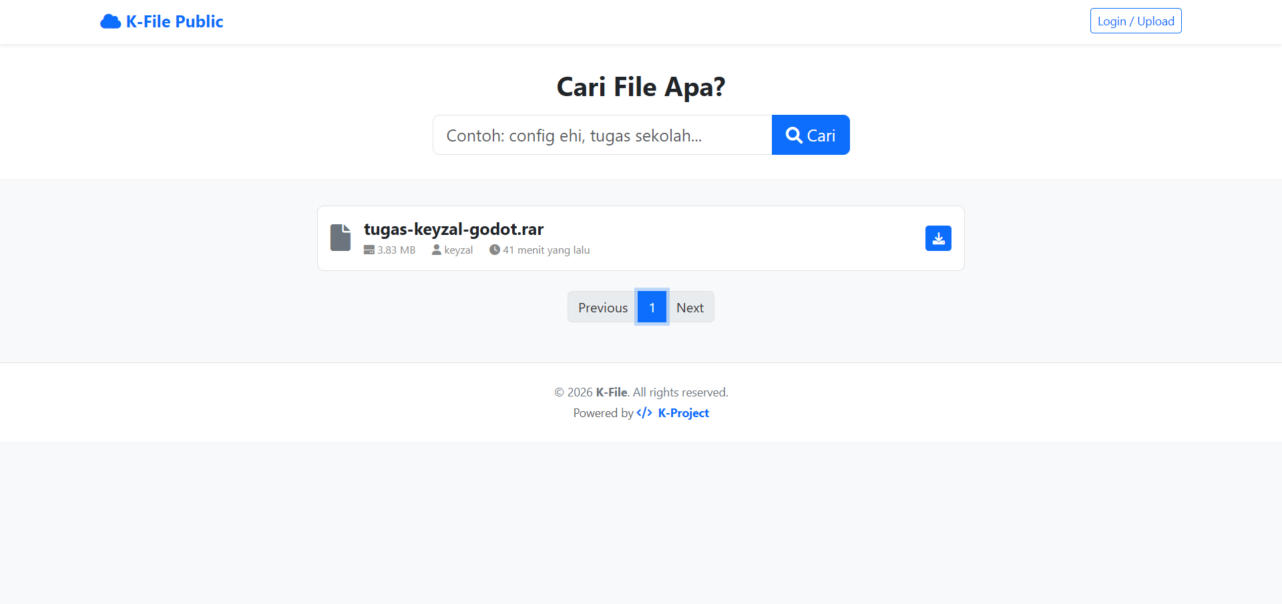Click the storage drive size icon
The image size is (1282, 604).
(x=369, y=250)
